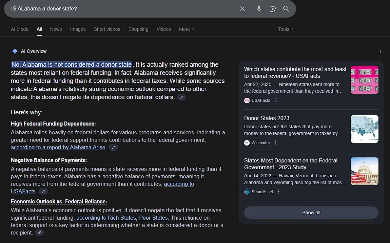Open source link chip after USAFacts link
The width and height of the screenshot is (390, 243).
pos(43,191)
